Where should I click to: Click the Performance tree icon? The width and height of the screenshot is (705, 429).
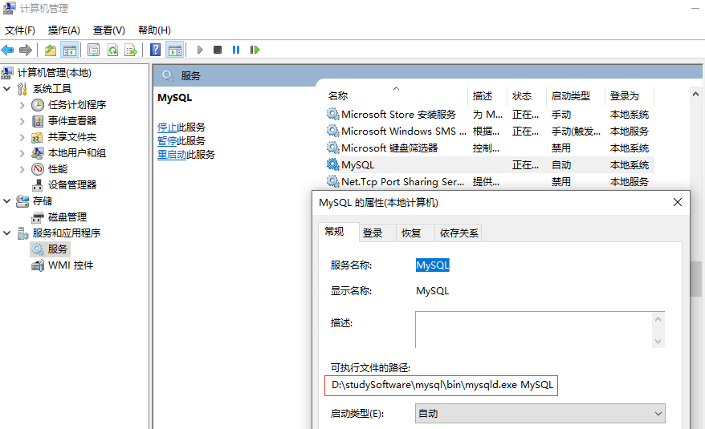(38, 169)
